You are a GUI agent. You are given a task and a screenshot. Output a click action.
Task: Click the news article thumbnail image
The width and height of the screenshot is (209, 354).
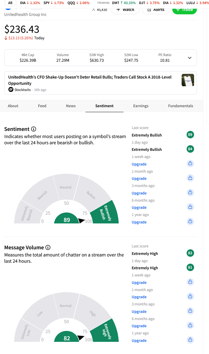tap(188, 80)
